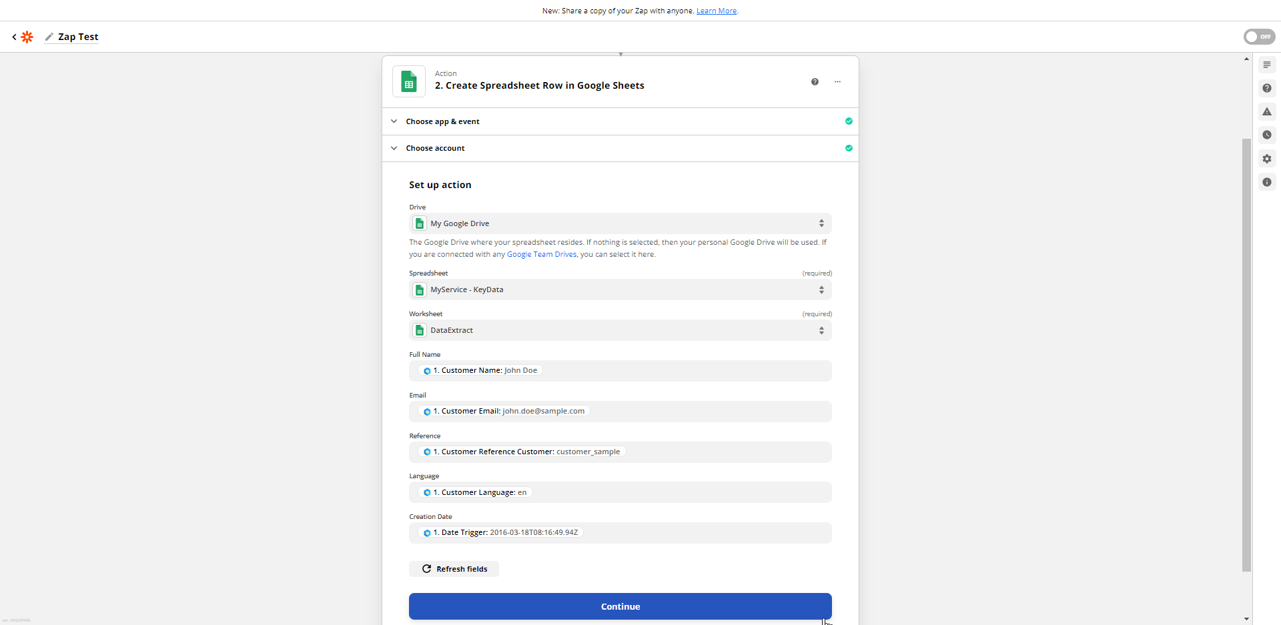This screenshot has width=1281, height=625.
Task: Click into the Reference field
Action: (620, 452)
